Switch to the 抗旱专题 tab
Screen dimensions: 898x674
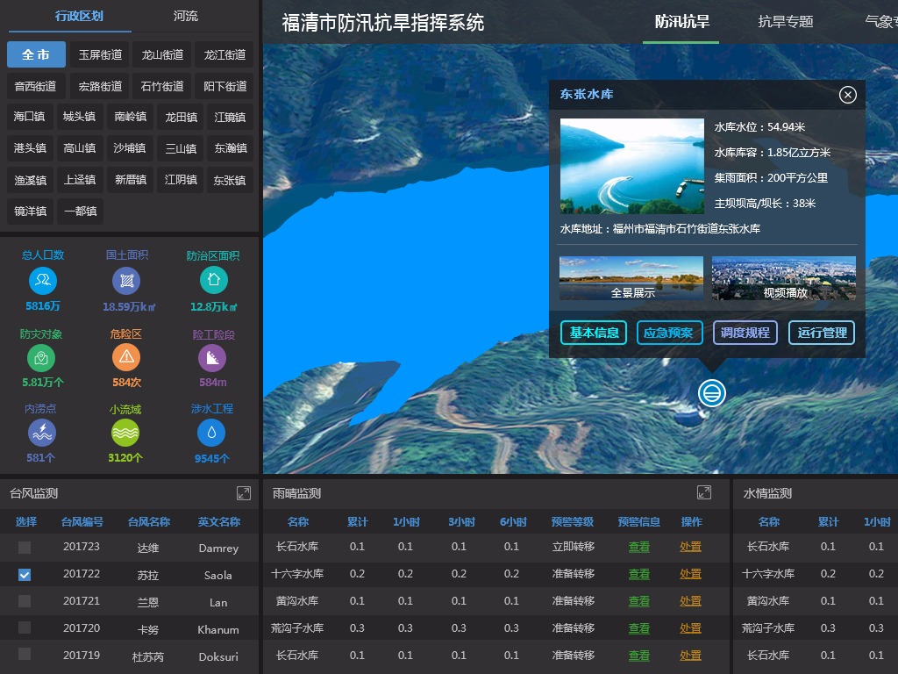click(785, 22)
